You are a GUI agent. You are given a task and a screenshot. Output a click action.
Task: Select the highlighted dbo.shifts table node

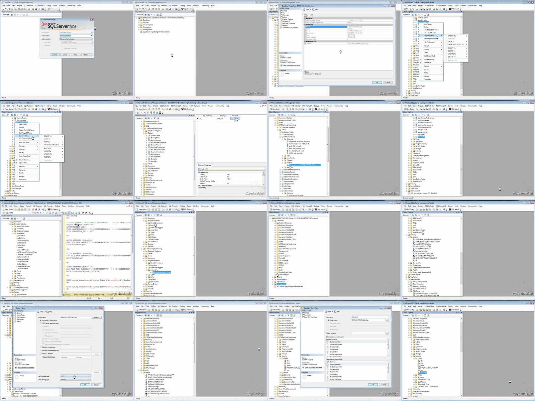(x=421, y=137)
